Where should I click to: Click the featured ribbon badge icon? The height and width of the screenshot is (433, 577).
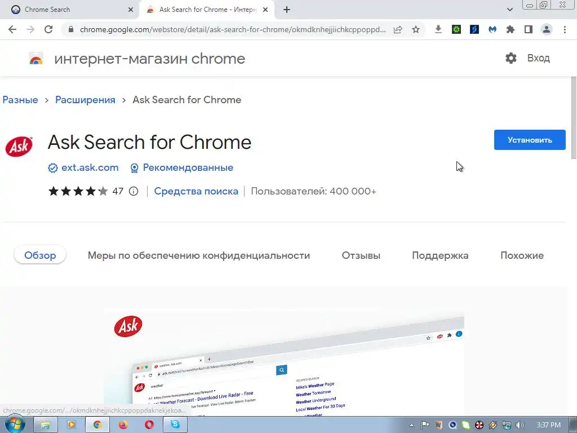(134, 168)
